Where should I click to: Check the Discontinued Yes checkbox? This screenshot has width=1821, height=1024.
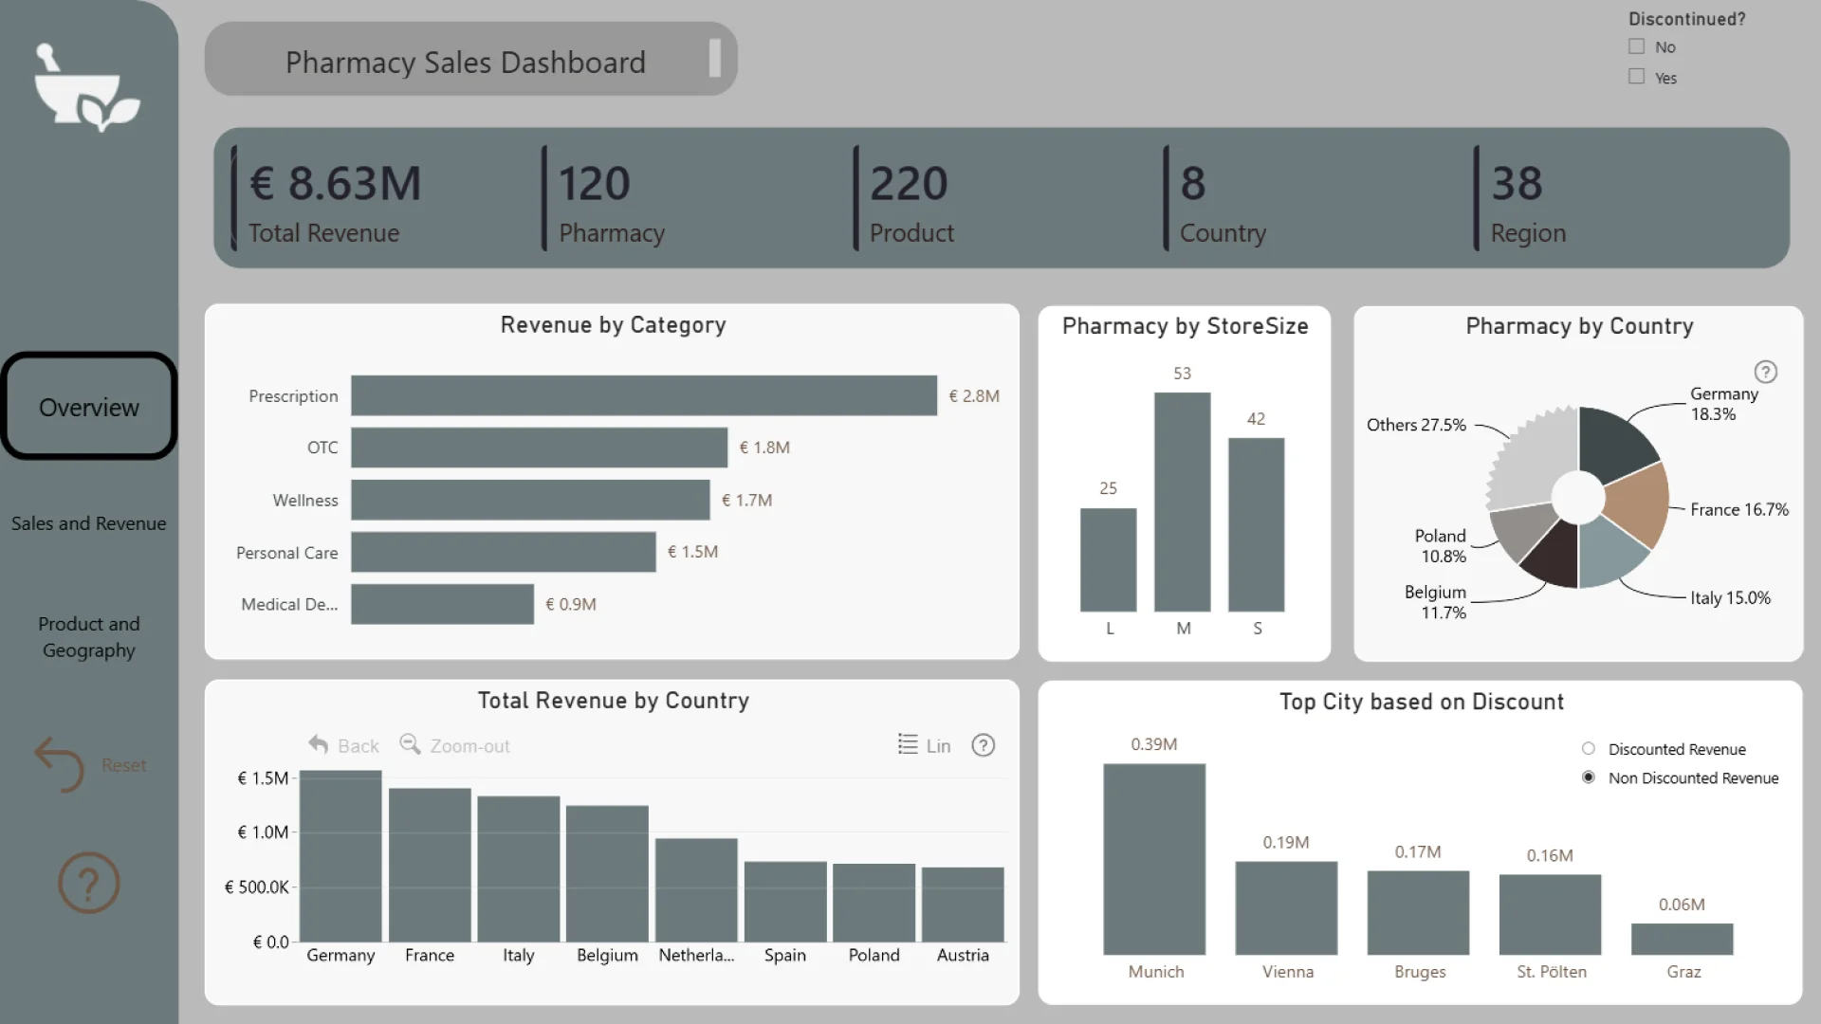[x=1636, y=77]
